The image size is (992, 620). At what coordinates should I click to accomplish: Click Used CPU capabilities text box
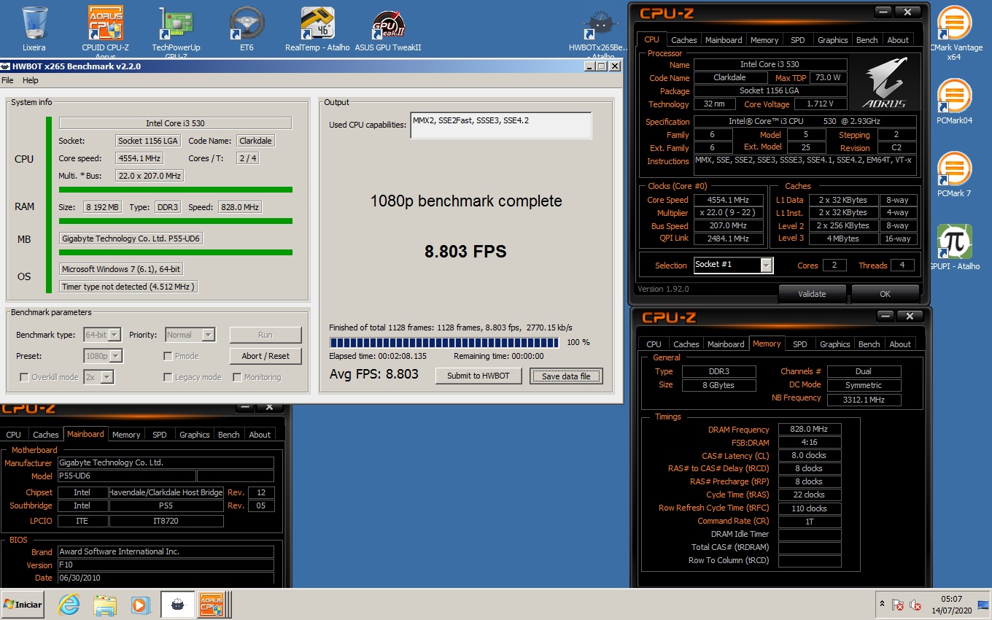tap(500, 125)
